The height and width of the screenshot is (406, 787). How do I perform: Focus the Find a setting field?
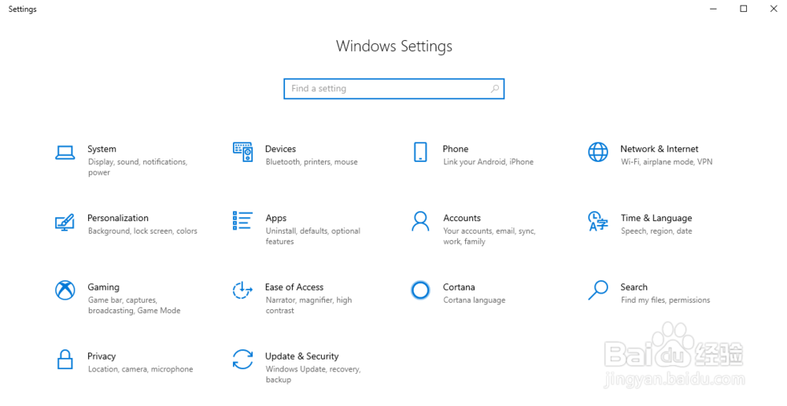[x=394, y=89]
